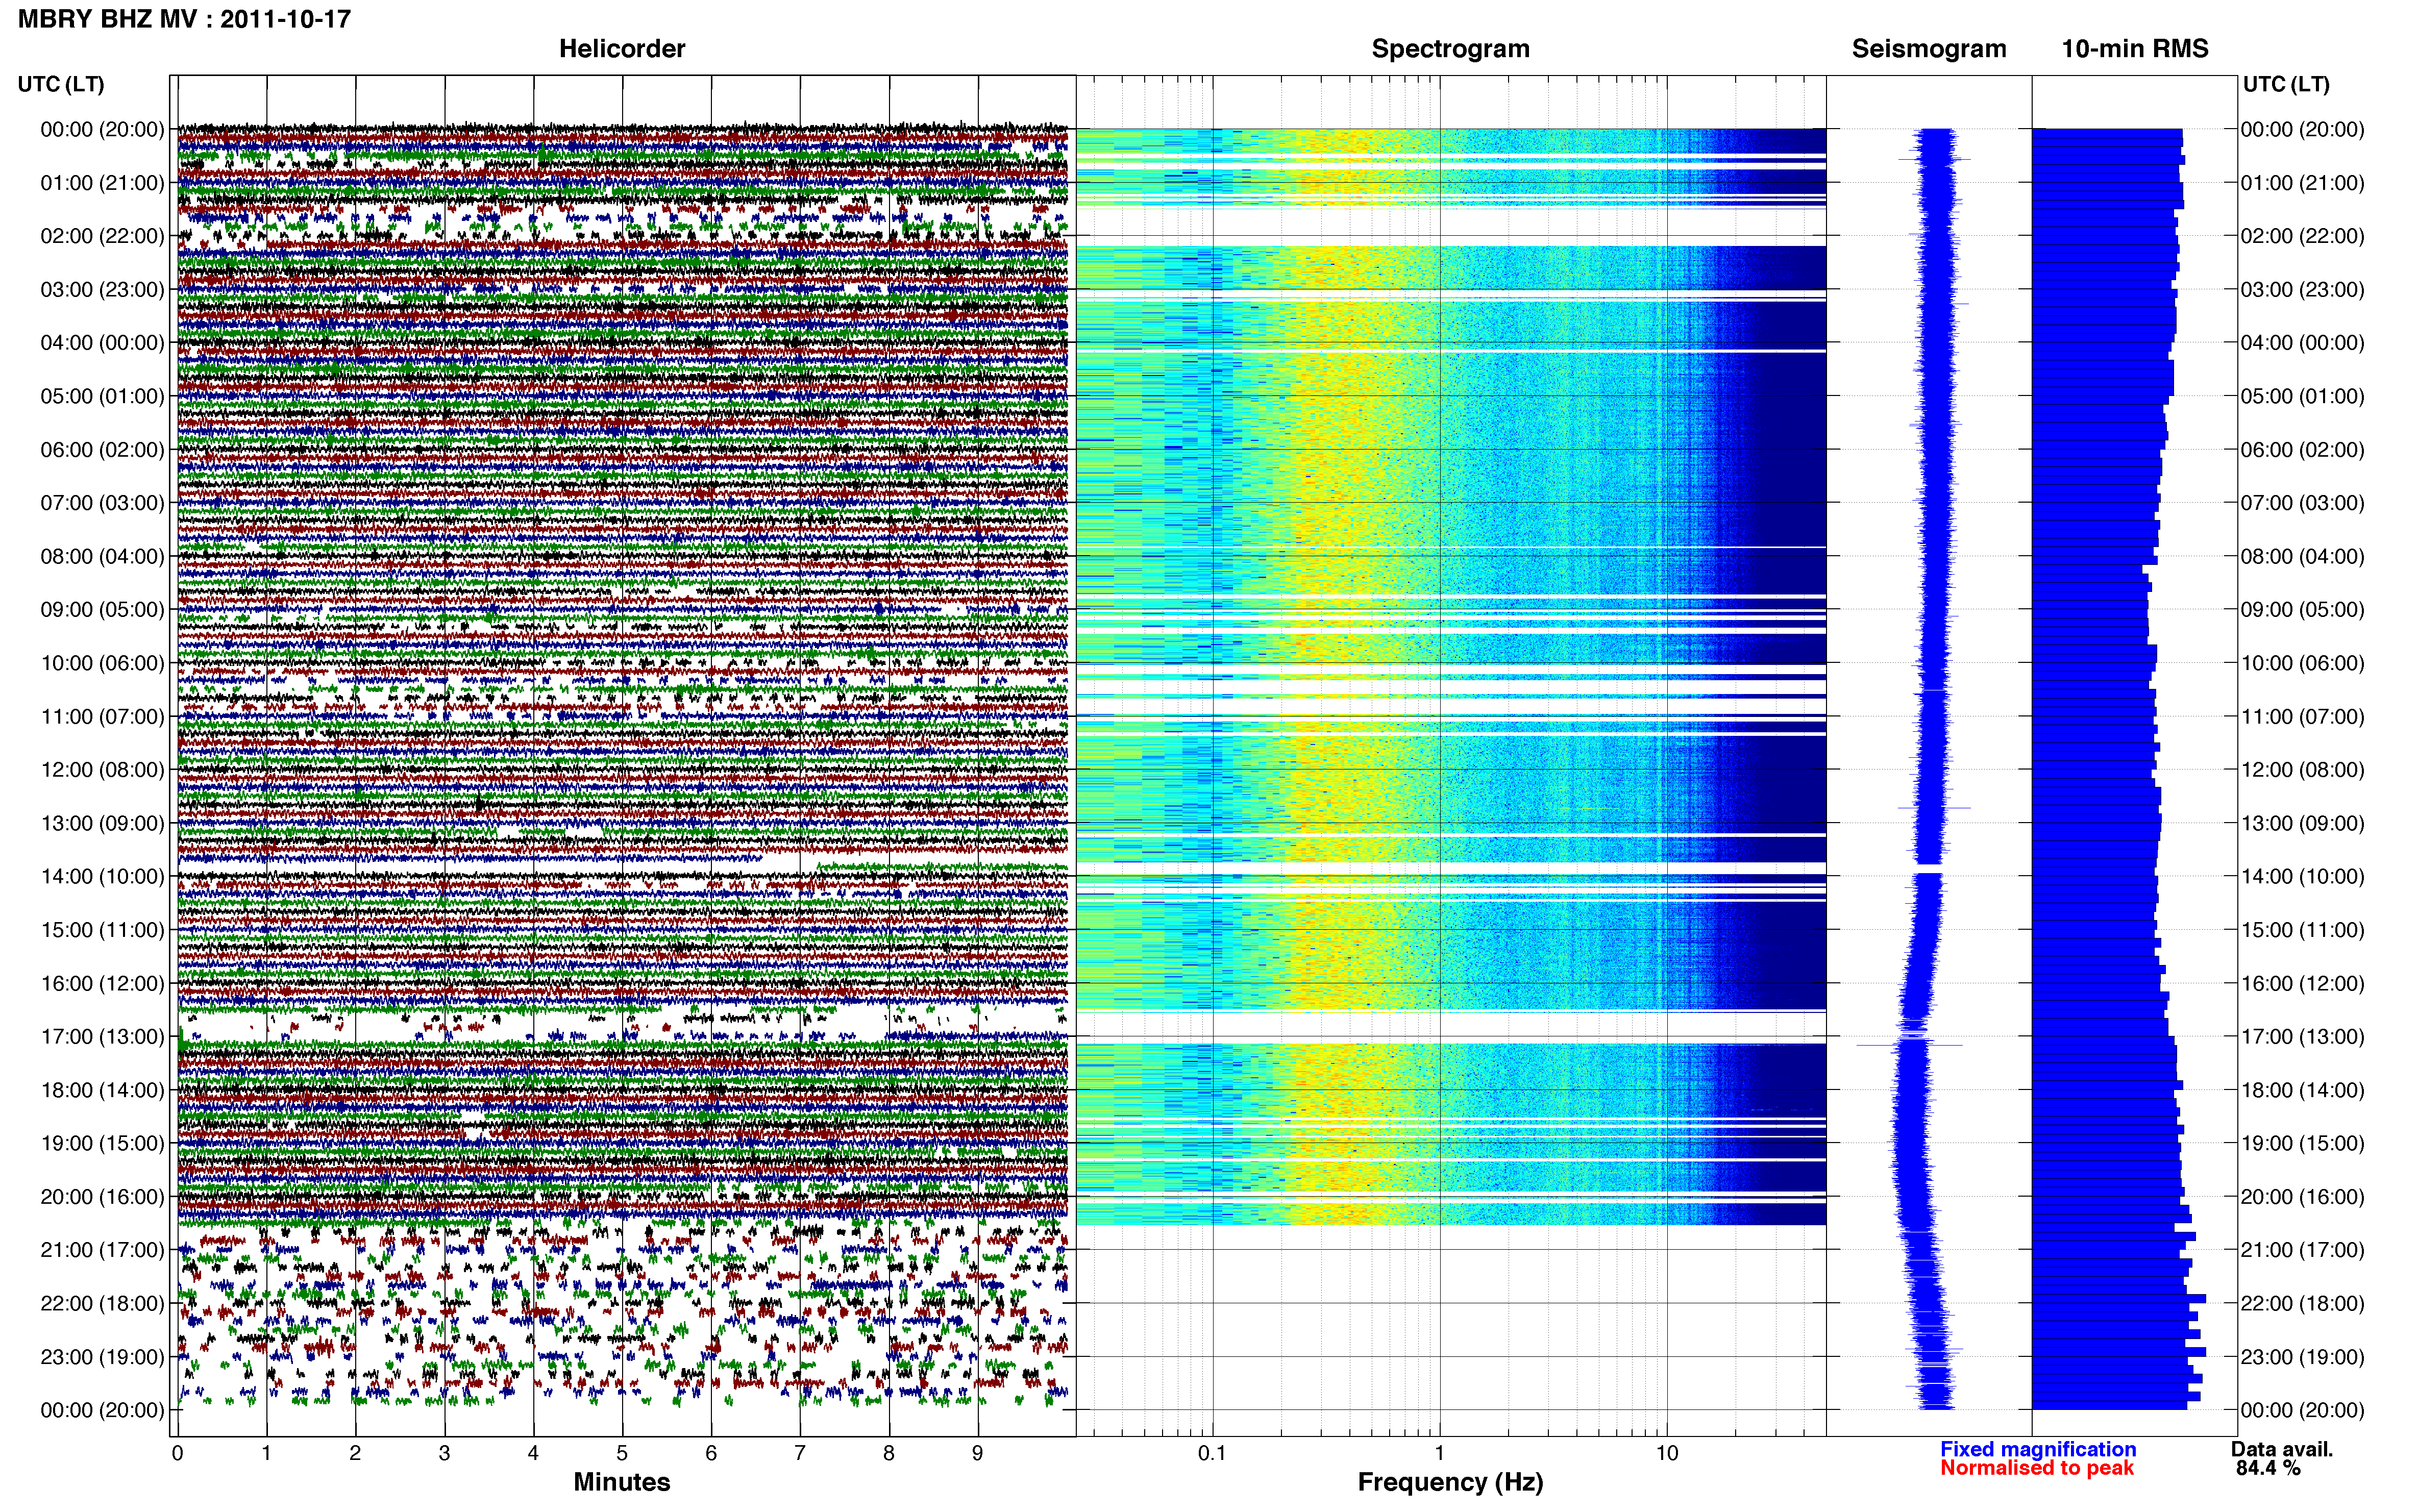Click the plot title MBRY BHZ MV : 2011-10-17

(184, 19)
